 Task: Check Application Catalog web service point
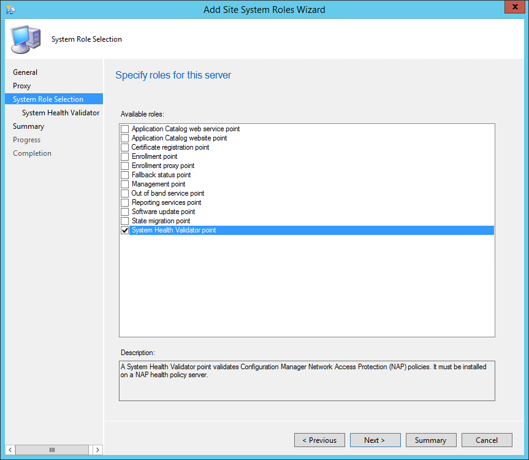[125, 129]
